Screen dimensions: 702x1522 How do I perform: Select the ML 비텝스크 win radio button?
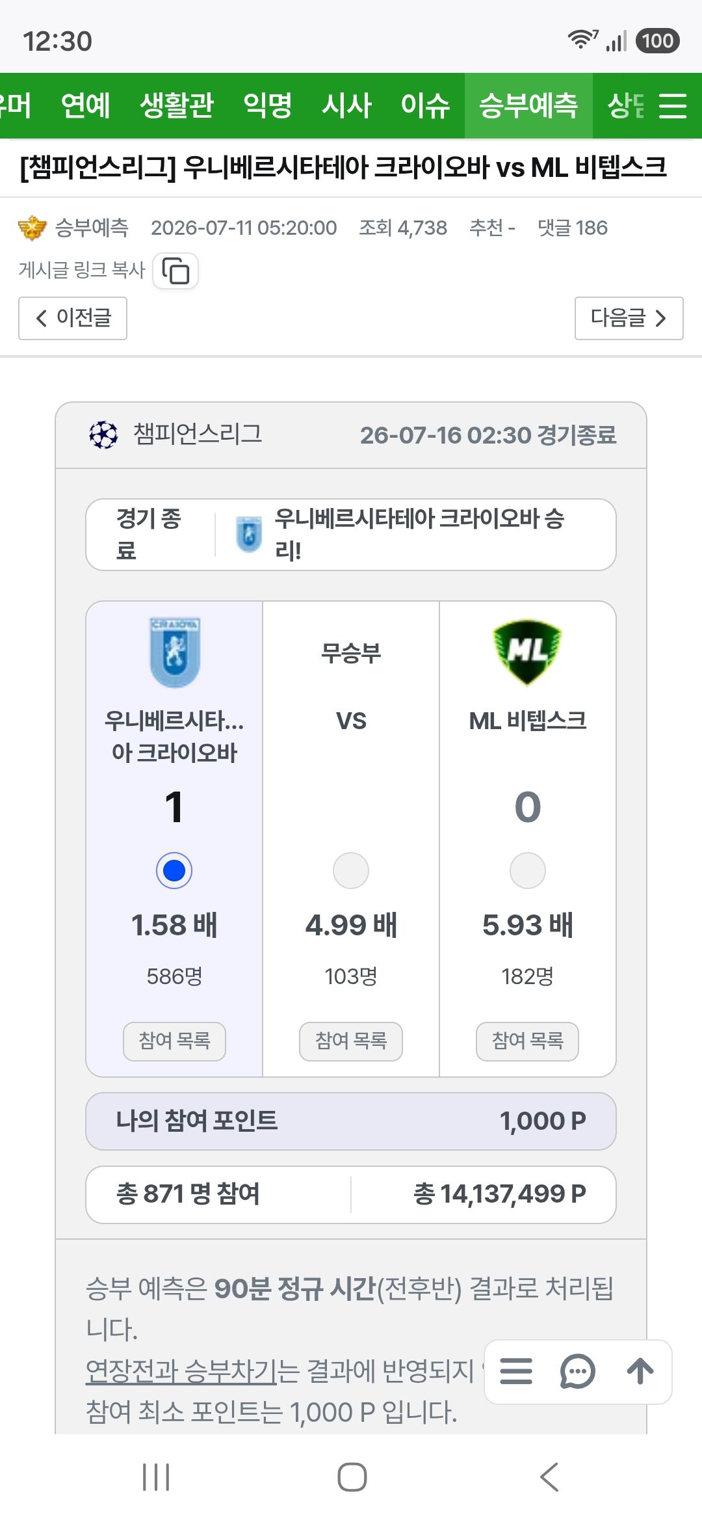[x=527, y=870]
